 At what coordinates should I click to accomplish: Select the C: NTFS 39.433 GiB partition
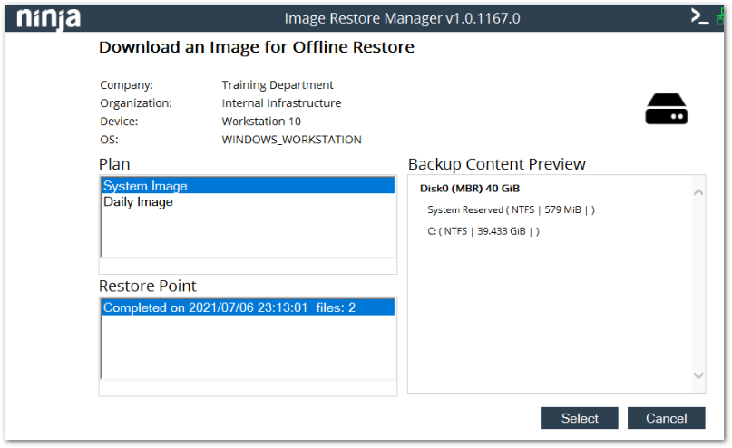point(483,230)
